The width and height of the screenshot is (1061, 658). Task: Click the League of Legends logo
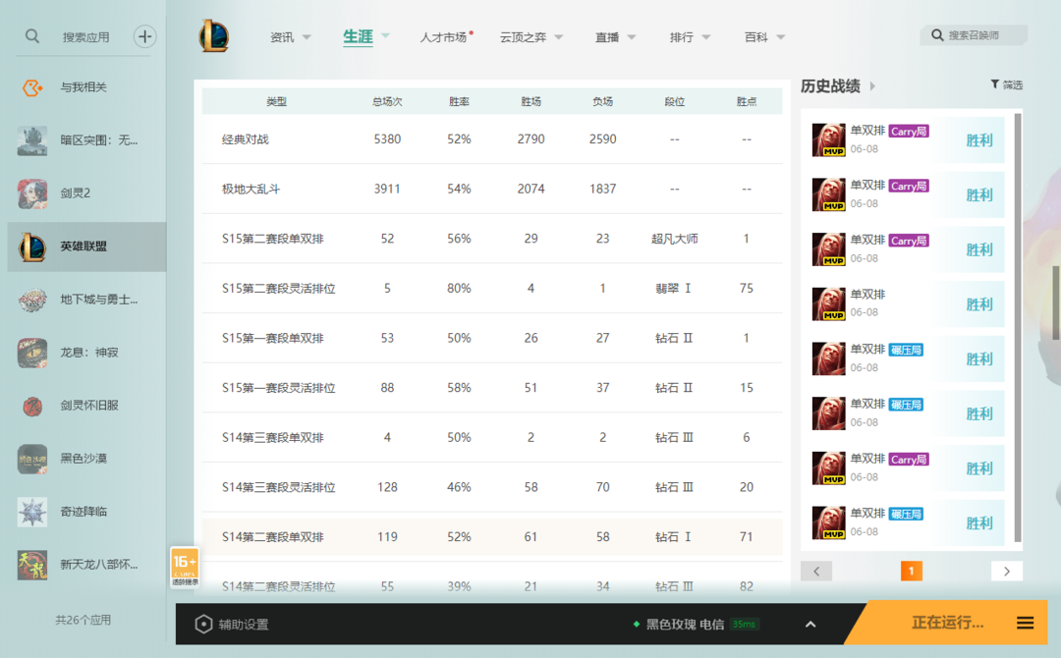[214, 35]
